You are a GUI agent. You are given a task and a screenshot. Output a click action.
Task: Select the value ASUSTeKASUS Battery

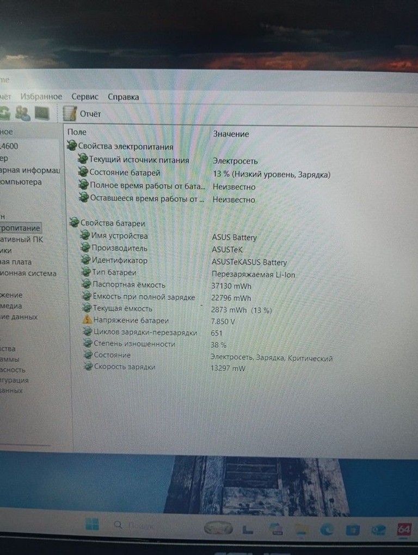click(x=249, y=263)
